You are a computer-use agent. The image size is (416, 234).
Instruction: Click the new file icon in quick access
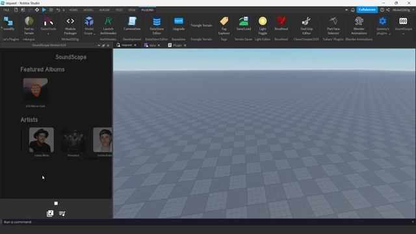16,10
